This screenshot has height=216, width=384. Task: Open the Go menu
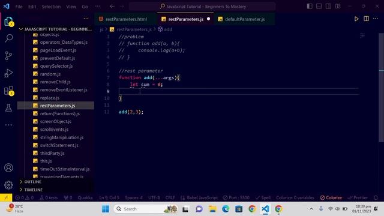tap(85, 7)
